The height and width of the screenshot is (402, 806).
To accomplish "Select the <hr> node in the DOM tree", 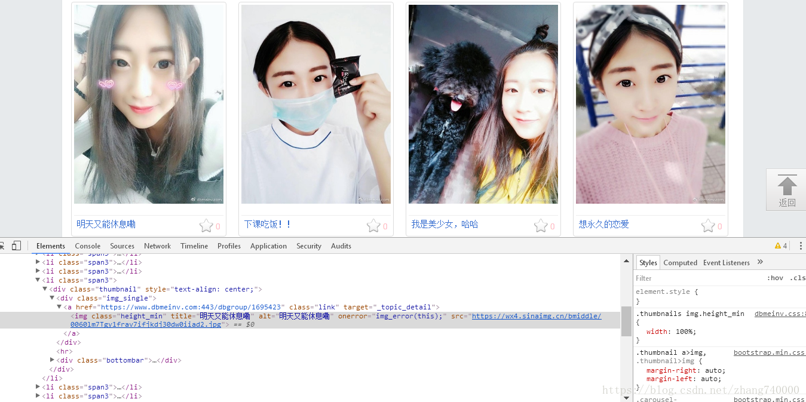I will [65, 351].
